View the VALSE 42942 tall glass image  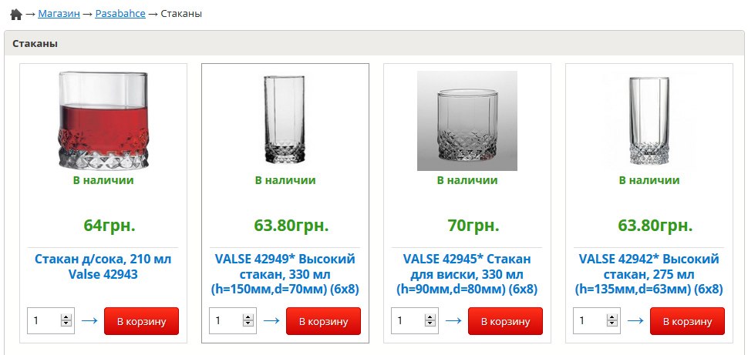pyautogui.click(x=649, y=120)
